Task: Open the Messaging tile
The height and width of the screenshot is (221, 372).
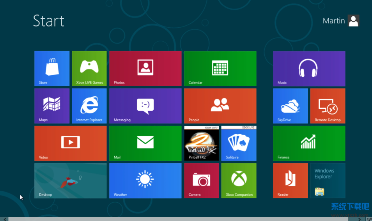Action: tap(145, 106)
